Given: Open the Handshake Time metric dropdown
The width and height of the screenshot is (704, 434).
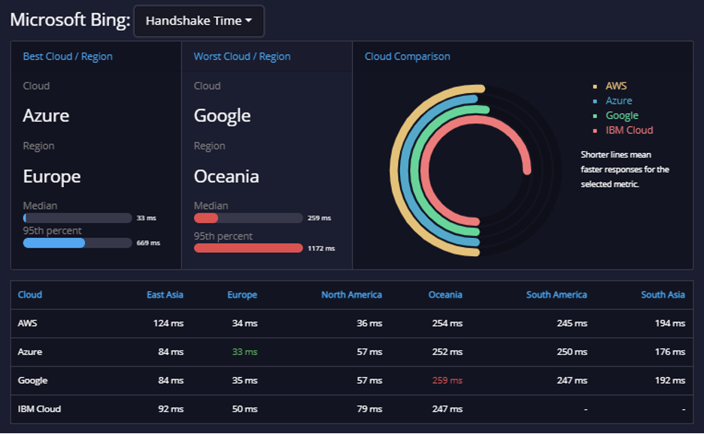Looking at the screenshot, I should pyautogui.click(x=199, y=21).
